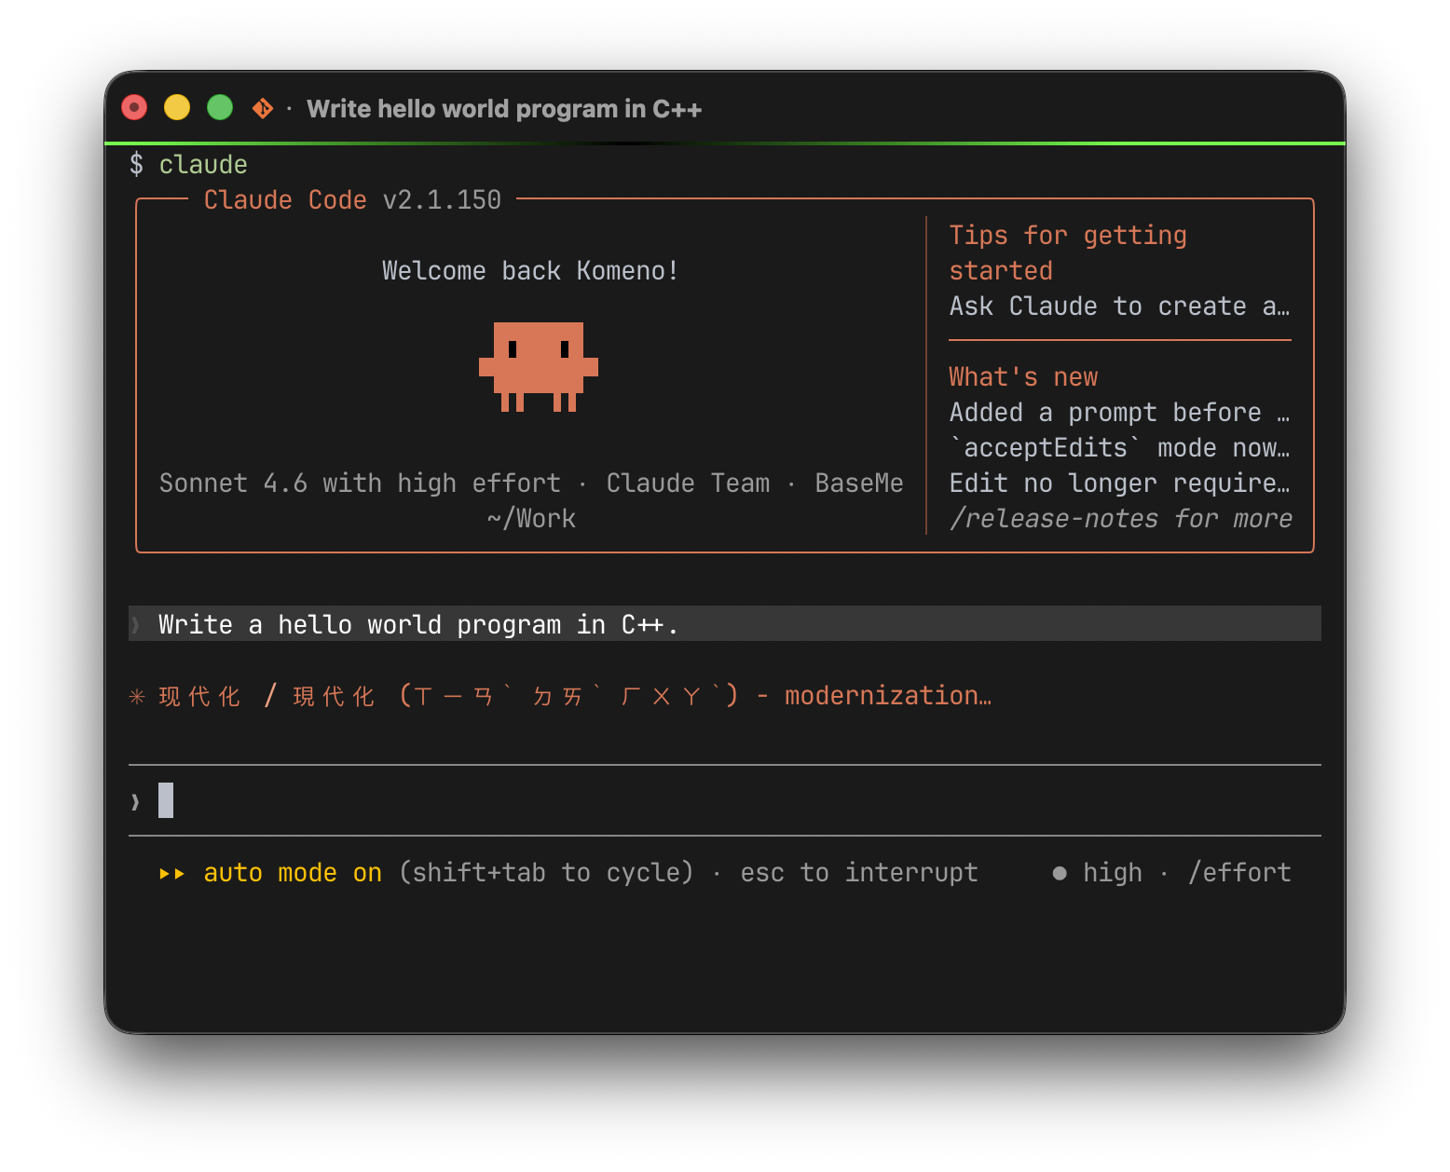The height and width of the screenshot is (1172, 1450).
Task: Click the '~/Work' directory path
Action: coord(531,519)
